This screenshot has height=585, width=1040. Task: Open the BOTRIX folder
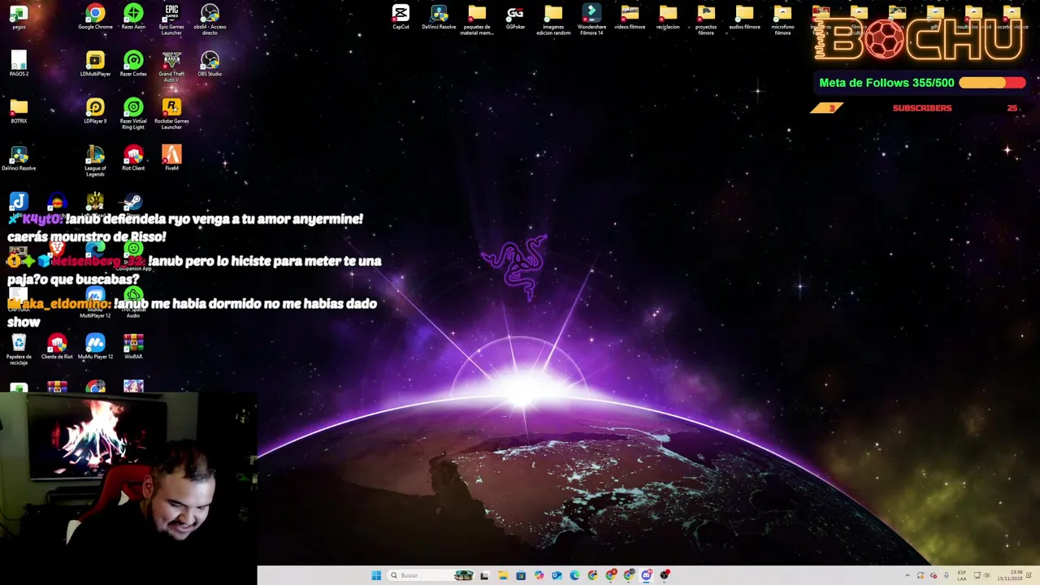[19, 111]
